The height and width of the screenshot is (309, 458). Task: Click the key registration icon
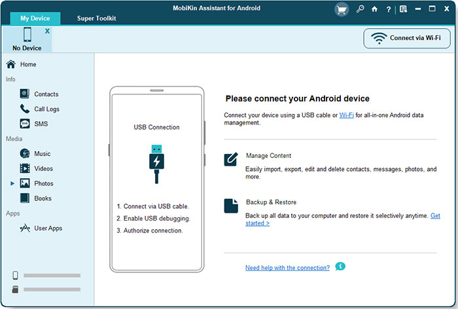(x=360, y=9)
